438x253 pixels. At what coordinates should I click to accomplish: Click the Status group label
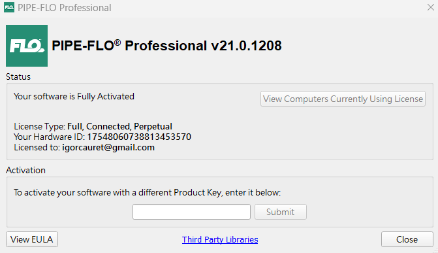click(18, 76)
